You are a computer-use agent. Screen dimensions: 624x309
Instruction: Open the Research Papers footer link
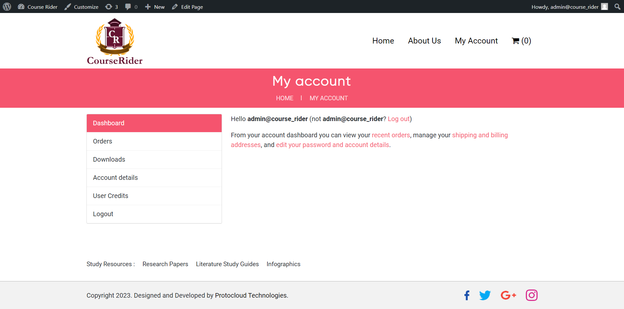(x=165, y=264)
